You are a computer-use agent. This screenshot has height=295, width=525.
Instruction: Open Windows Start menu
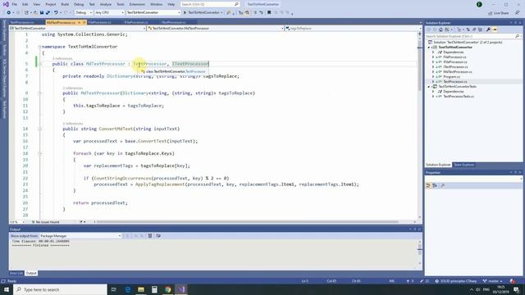tap(7, 289)
